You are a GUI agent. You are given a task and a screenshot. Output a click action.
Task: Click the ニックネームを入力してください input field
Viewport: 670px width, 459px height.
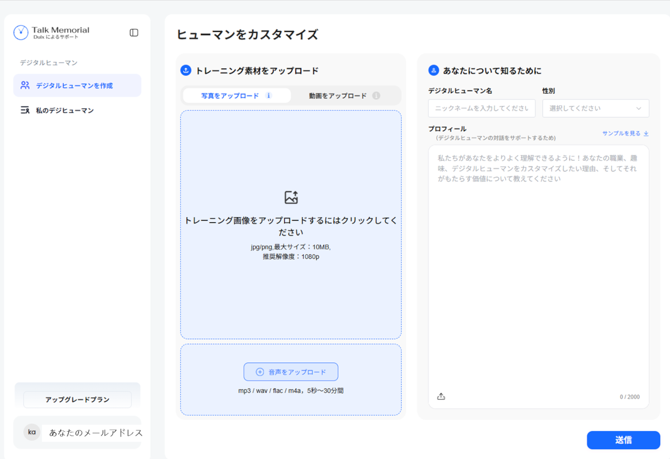click(481, 108)
